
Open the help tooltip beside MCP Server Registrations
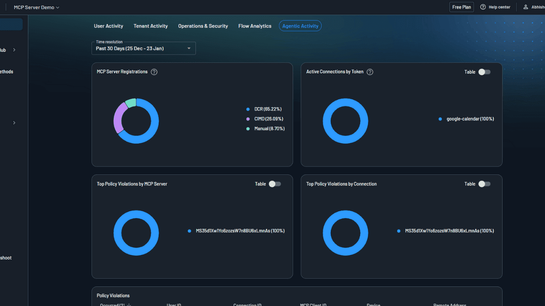(154, 72)
